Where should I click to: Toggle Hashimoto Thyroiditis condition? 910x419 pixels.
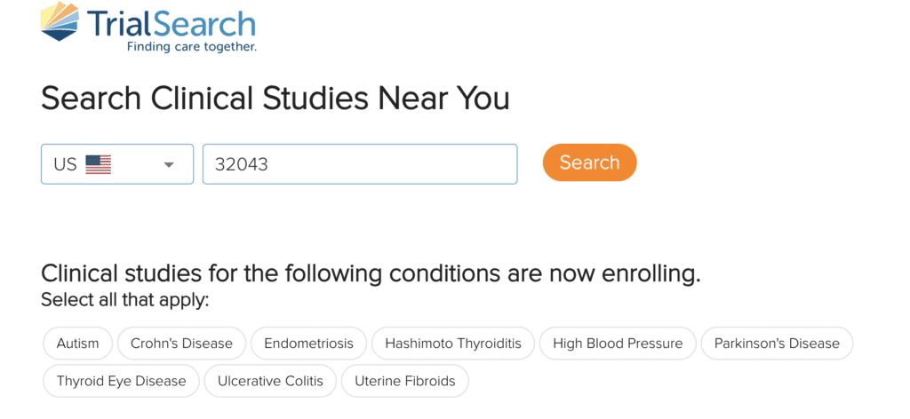point(452,344)
